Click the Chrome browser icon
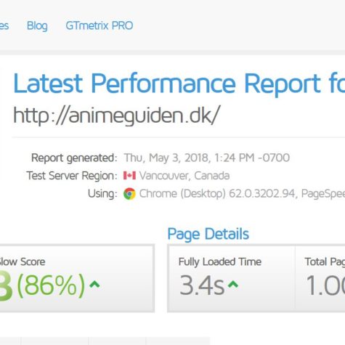 click(x=129, y=194)
